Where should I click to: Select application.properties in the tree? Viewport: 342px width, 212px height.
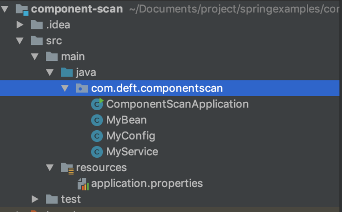tap(147, 184)
